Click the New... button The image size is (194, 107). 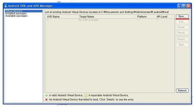pyautogui.click(x=182, y=17)
